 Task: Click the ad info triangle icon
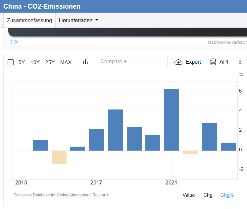click(x=16, y=42)
